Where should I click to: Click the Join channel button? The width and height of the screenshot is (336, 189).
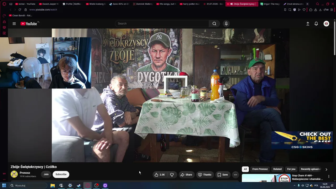[x=46, y=174]
